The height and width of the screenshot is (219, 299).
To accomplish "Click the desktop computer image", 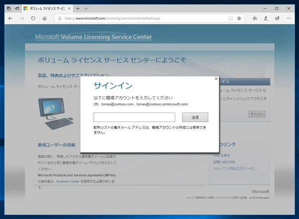I will (56, 113).
